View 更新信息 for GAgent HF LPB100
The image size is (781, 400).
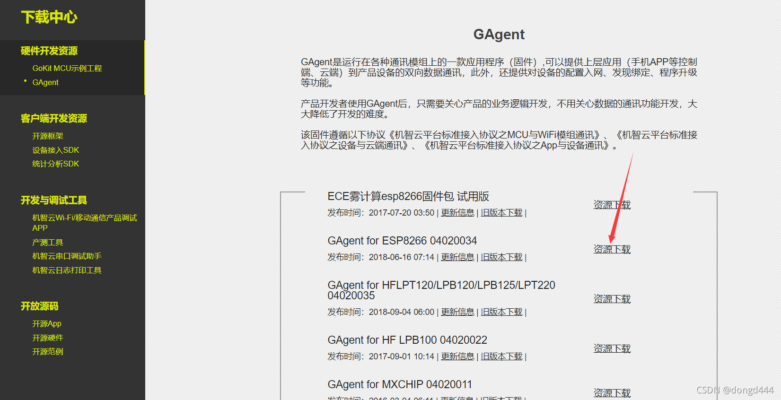coord(457,357)
